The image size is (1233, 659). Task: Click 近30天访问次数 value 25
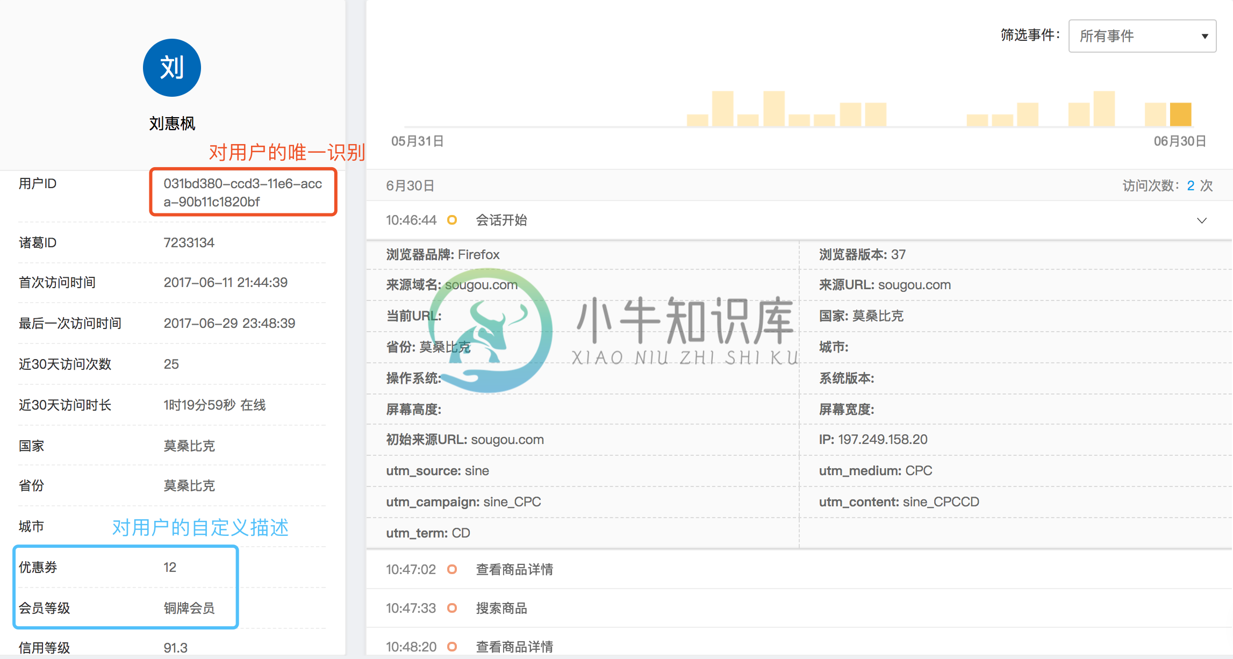(x=171, y=364)
